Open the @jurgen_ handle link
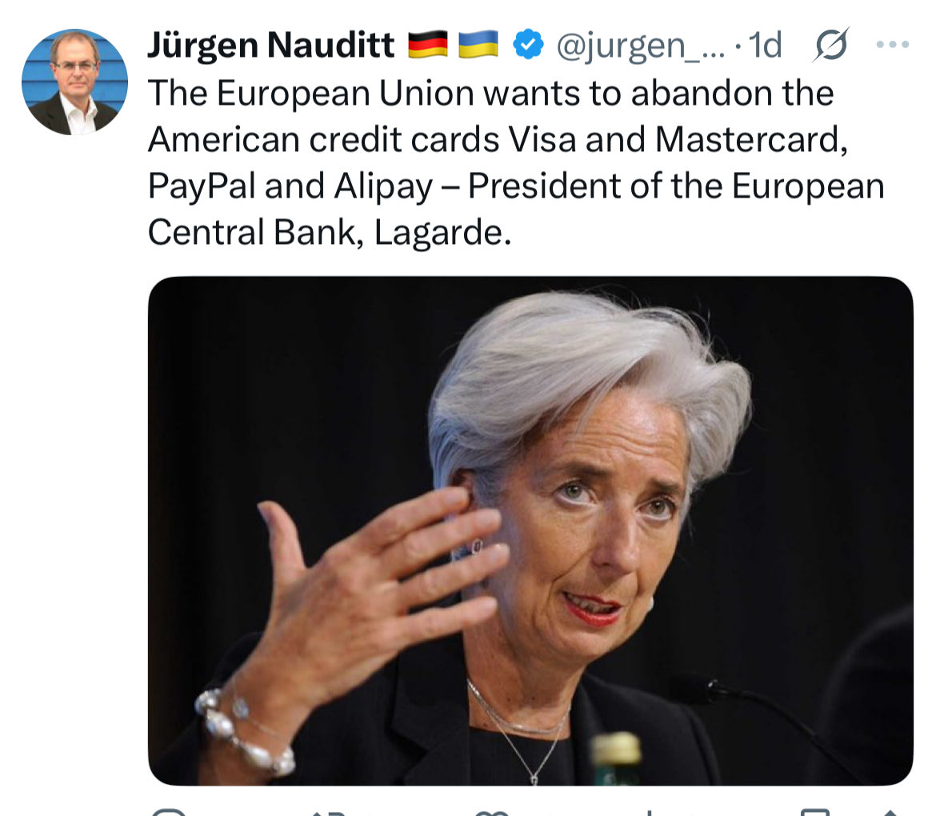The width and height of the screenshot is (936, 816). [641, 46]
